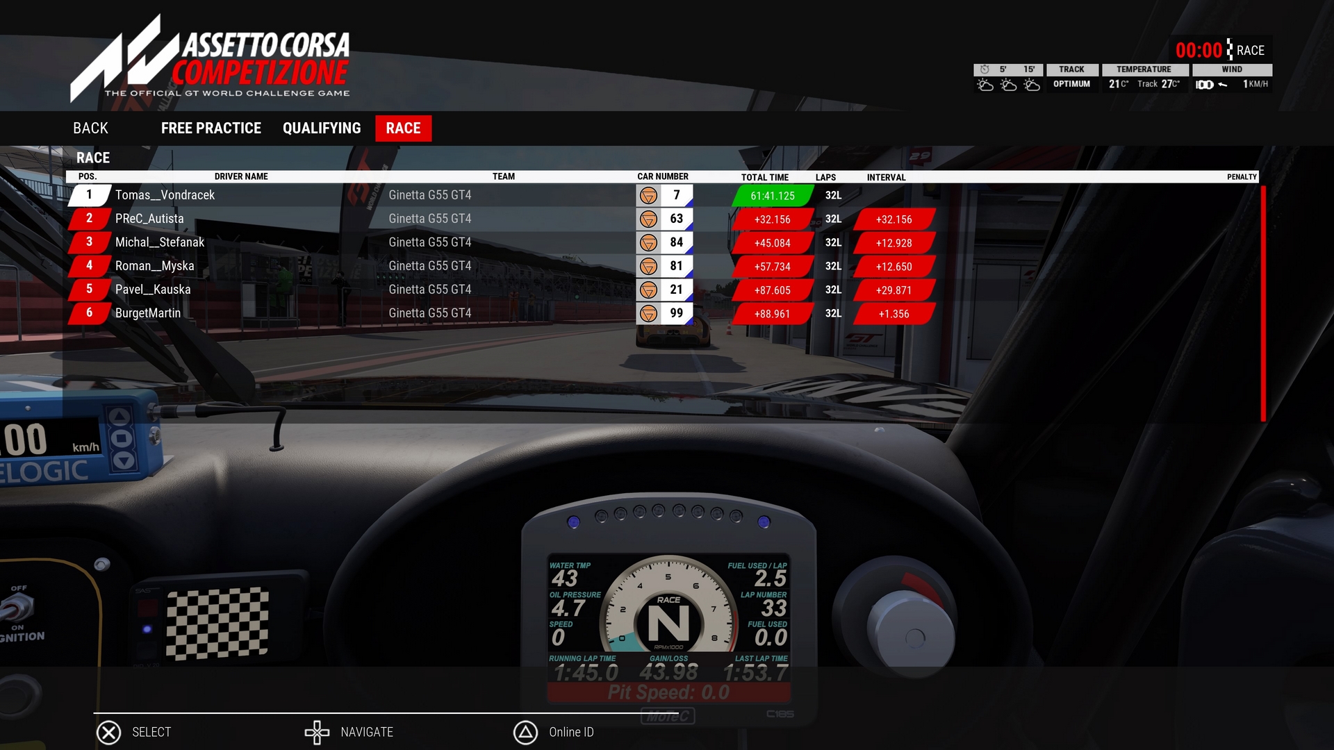Click the Ginetta logo for car 21

coord(648,290)
